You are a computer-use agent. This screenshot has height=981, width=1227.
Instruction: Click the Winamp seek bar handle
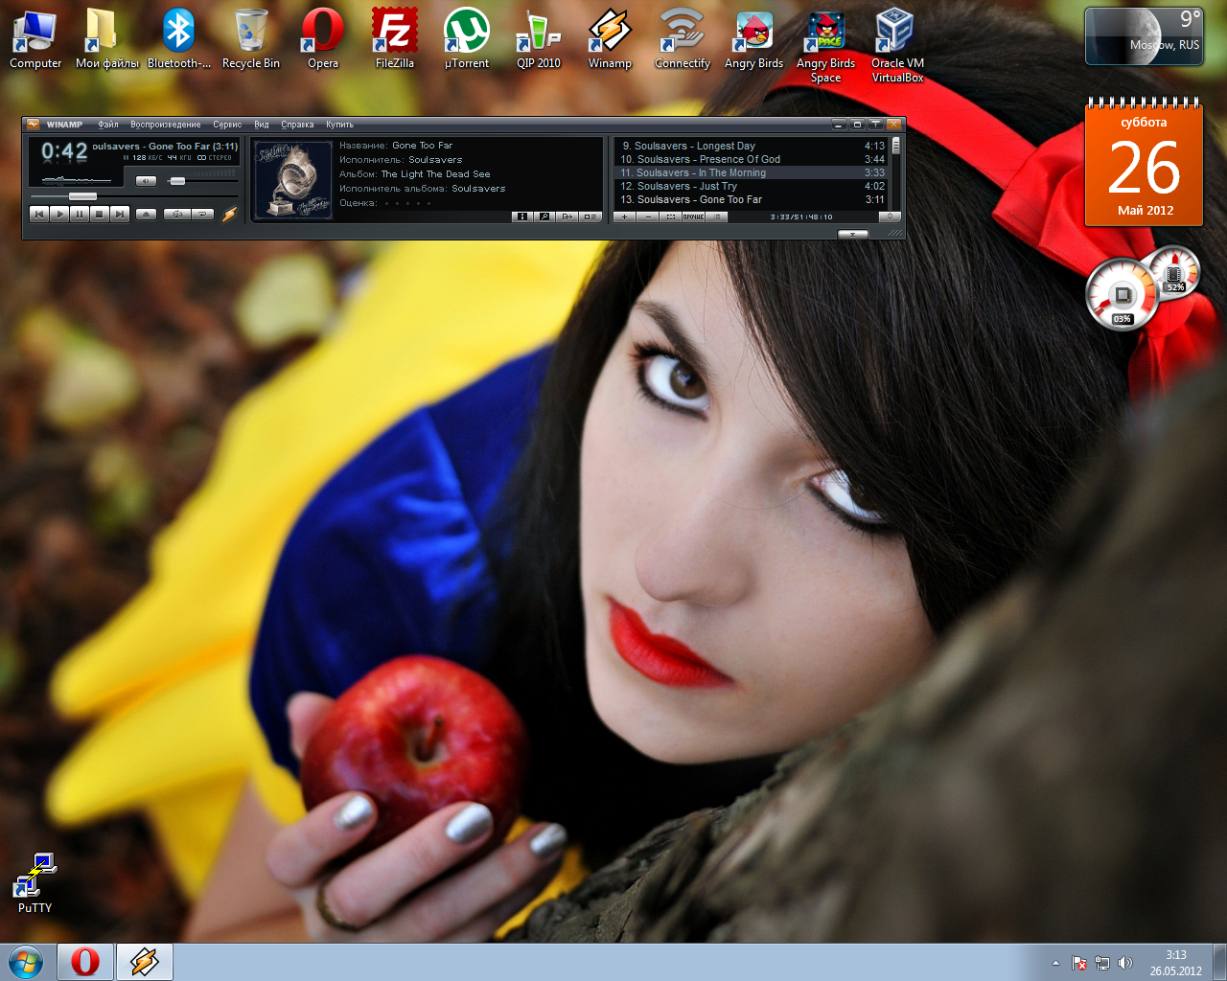tap(82, 196)
